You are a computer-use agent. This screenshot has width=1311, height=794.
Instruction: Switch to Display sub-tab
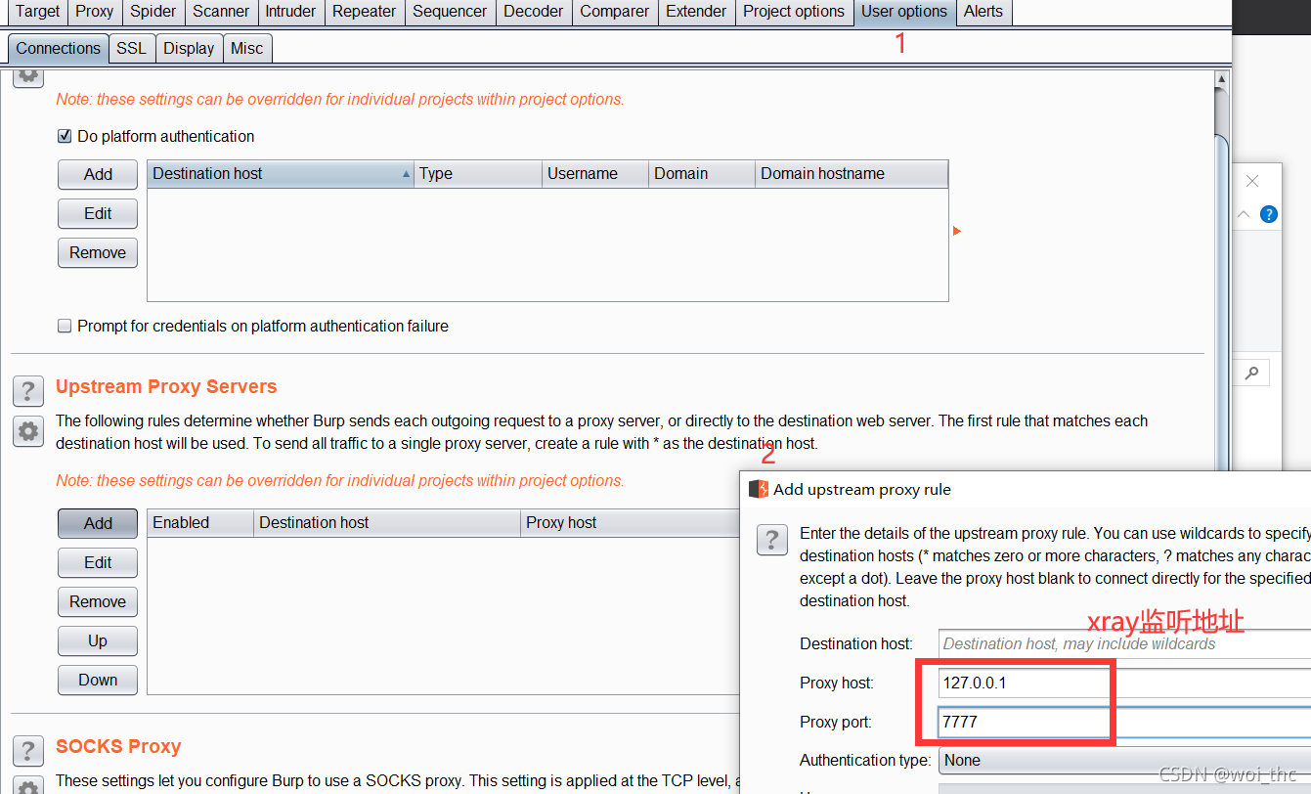(189, 48)
